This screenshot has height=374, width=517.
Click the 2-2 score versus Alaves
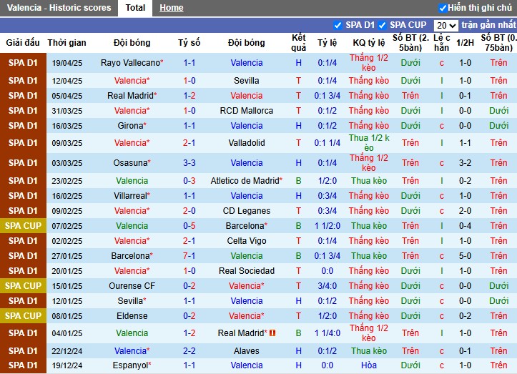tap(189, 351)
